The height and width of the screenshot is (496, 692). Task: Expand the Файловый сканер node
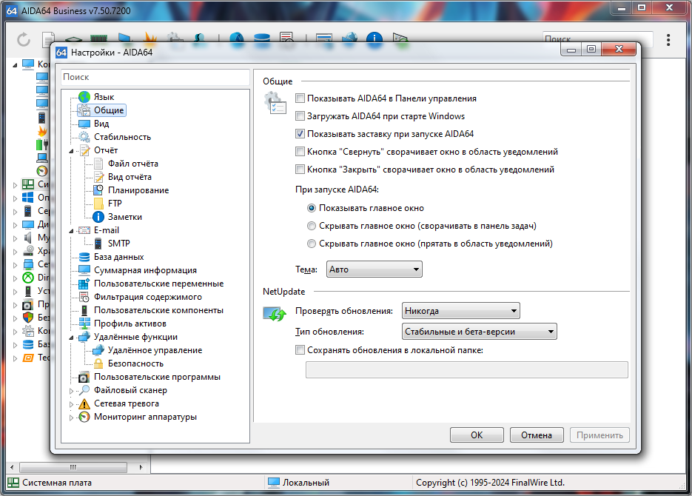tap(72, 391)
